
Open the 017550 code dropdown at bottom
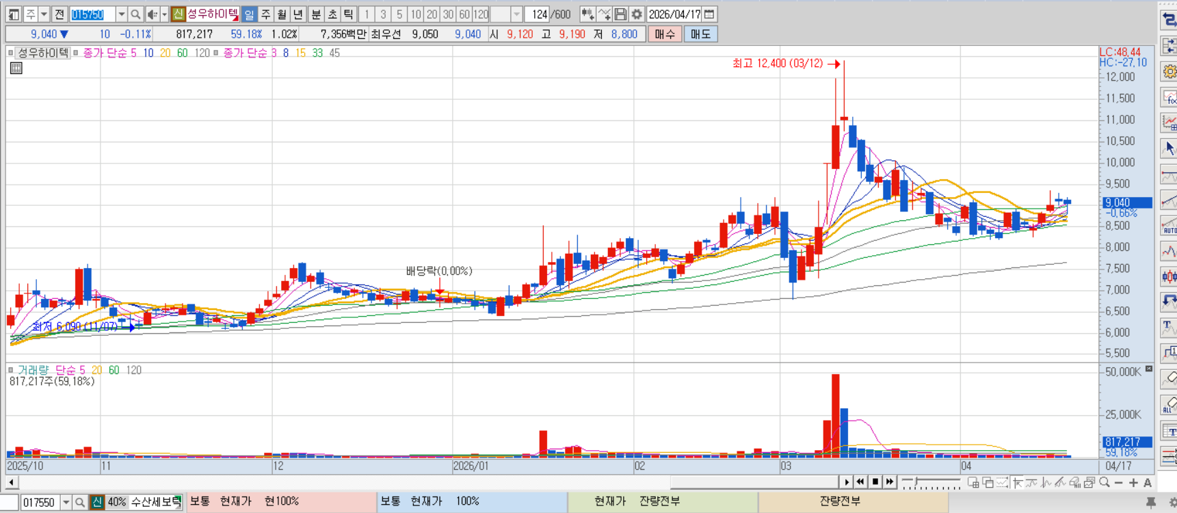coord(66,503)
